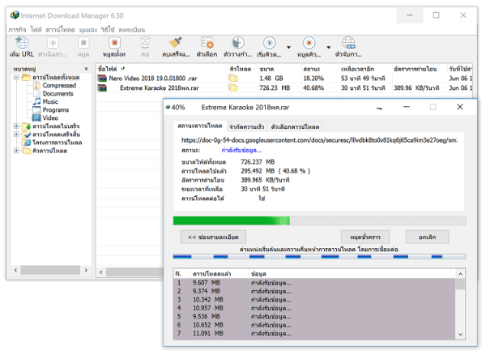Switch to Speed Limiter (จำกัดความเร็ว) tab
486x355 pixels.
click(x=247, y=126)
